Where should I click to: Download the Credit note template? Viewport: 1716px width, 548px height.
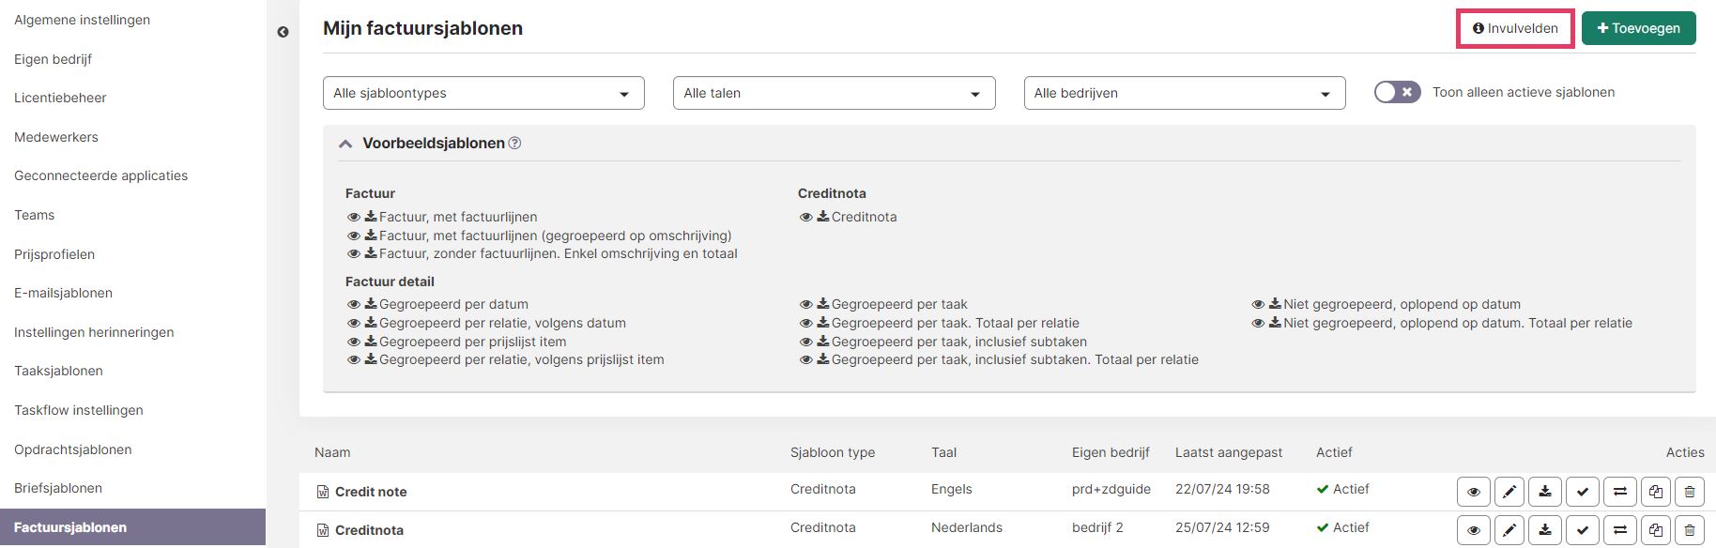pos(1545,492)
